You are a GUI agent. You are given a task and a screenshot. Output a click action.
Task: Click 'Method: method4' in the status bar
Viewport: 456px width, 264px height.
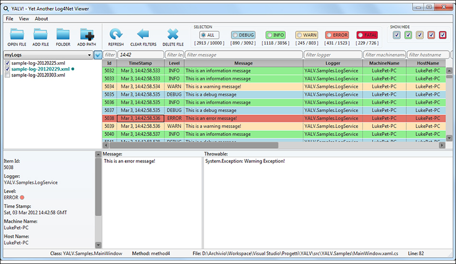click(151, 253)
